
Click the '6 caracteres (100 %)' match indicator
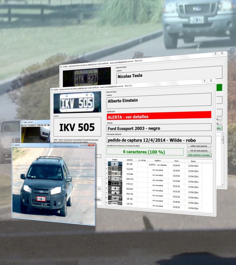coord(145,152)
